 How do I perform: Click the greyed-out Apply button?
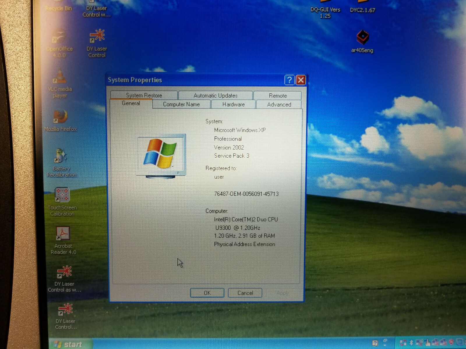pos(283,293)
